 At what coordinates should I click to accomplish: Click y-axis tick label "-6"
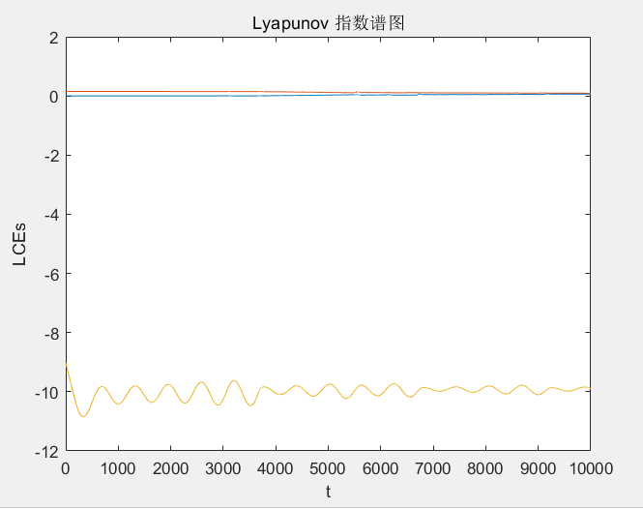[51, 274]
